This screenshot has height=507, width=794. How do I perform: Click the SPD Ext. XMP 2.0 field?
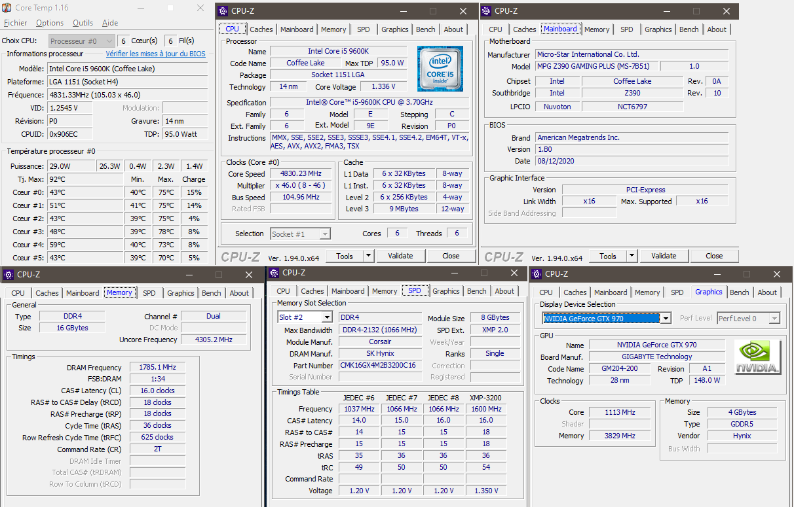coord(495,330)
